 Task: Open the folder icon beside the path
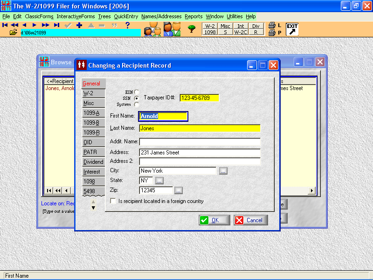(14, 32)
